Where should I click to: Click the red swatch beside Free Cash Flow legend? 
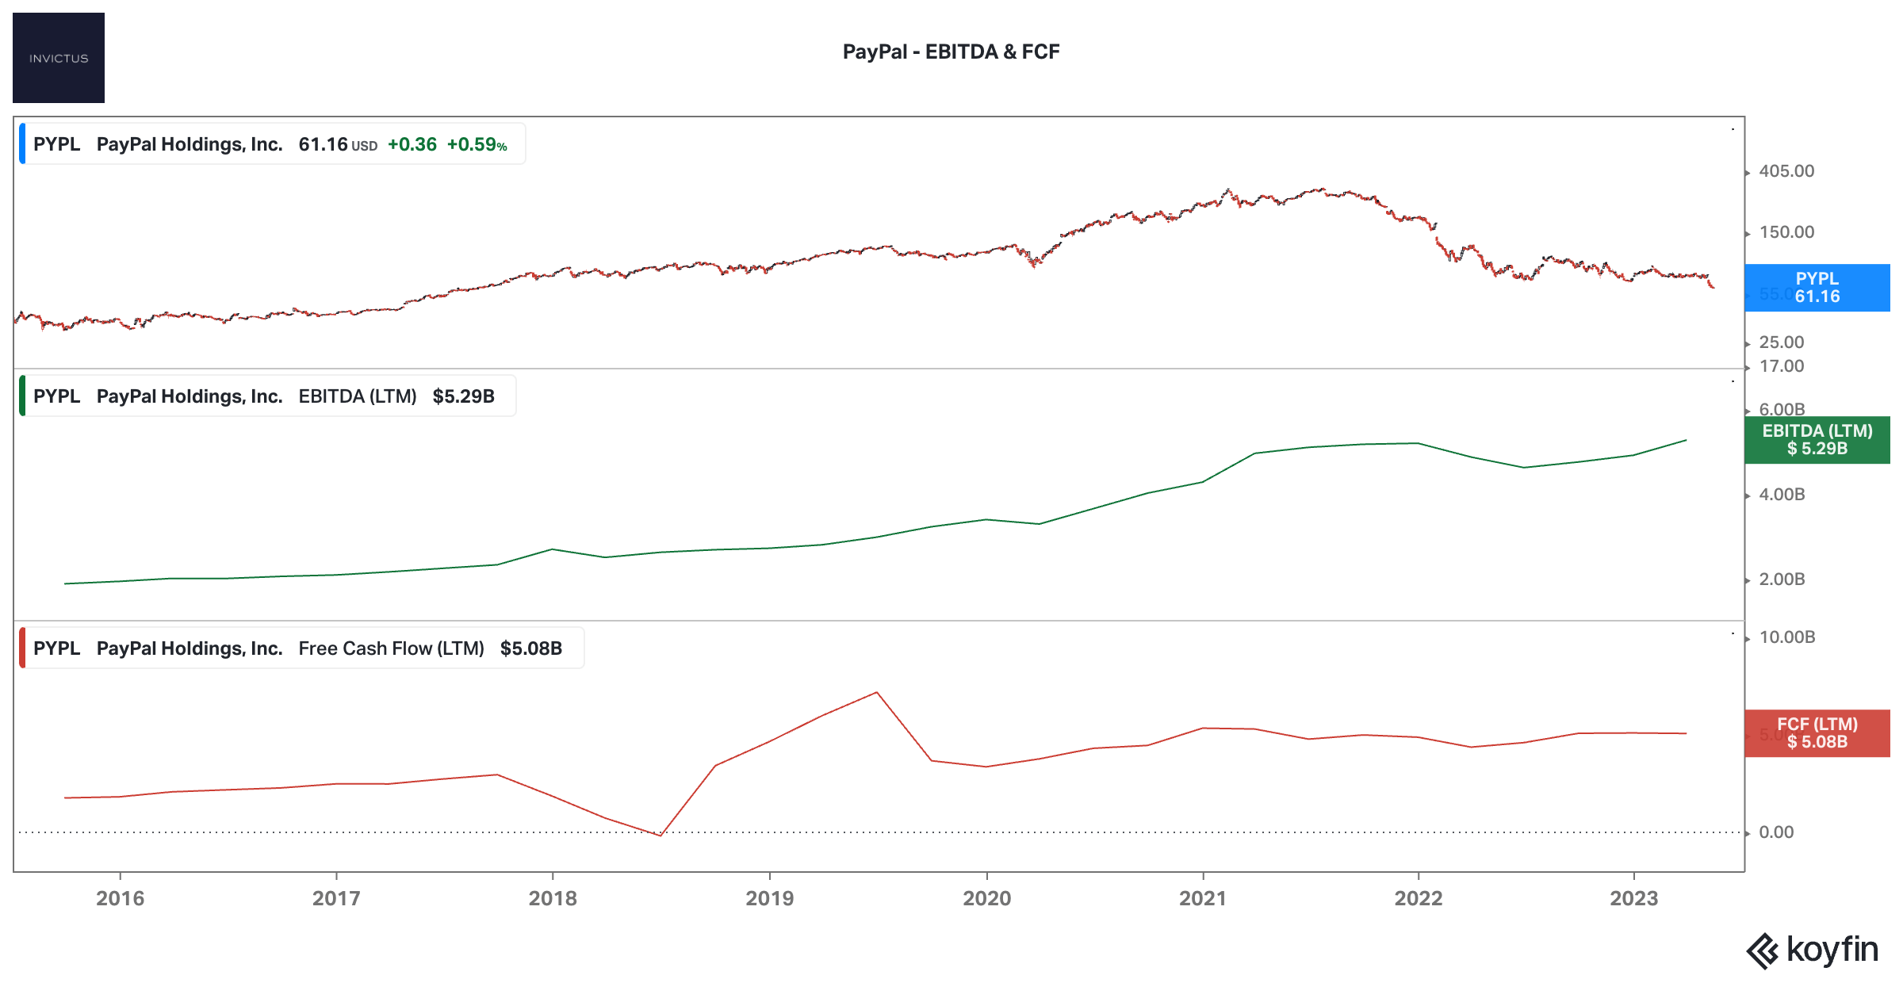(22, 648)
